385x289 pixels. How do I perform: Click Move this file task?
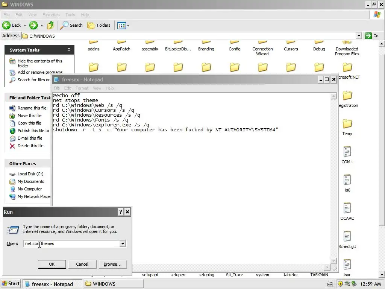click(26, 116)
